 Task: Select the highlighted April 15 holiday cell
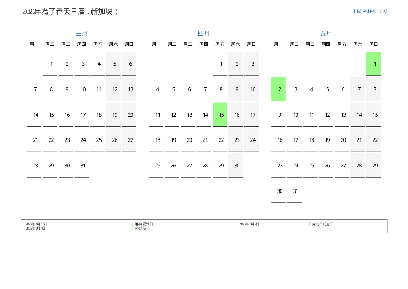pyautogui.click(x=220, y=115)
